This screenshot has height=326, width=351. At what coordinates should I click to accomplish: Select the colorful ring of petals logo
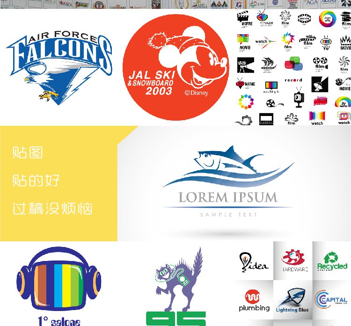tap(246, 102)
